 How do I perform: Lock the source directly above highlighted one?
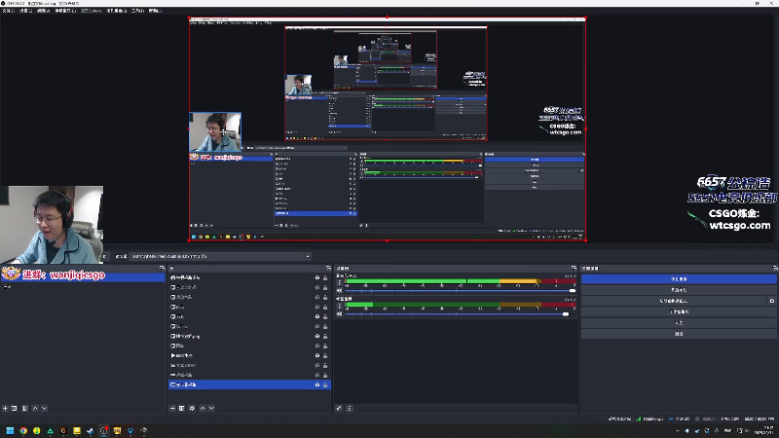point(325,375)
